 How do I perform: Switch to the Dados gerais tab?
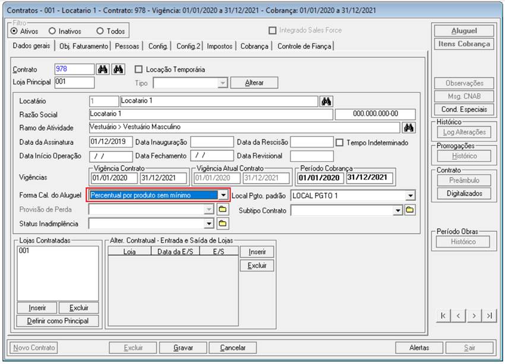pos(31,46)
